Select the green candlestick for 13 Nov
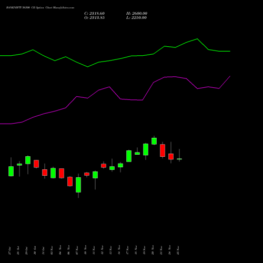The height and width of the screenshot is (263, 263). [x=112, y=168]
